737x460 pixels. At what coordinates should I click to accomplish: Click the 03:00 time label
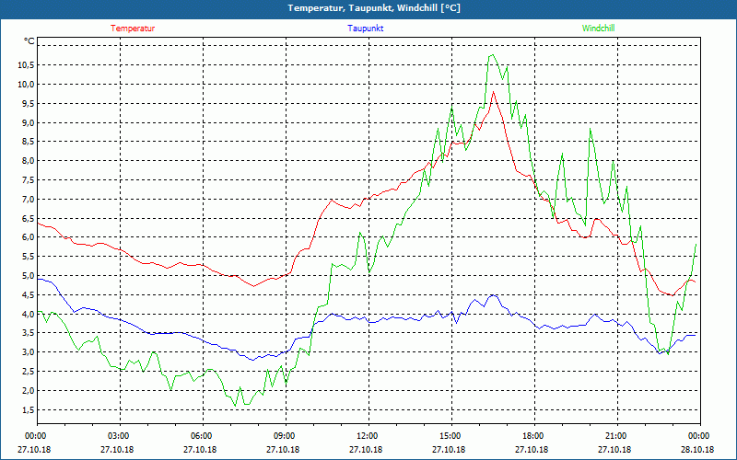click(118, 436)
